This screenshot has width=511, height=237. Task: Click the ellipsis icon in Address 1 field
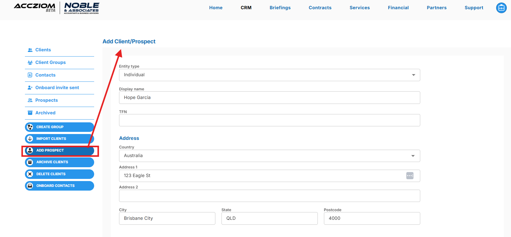(x=410, y=176)
